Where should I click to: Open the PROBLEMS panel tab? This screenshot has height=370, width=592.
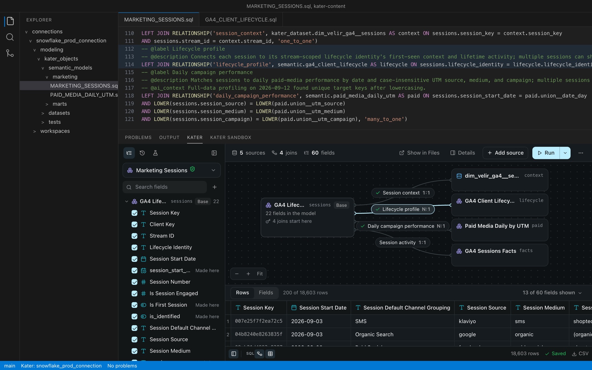pyautogui.click(x=138, y=137)
